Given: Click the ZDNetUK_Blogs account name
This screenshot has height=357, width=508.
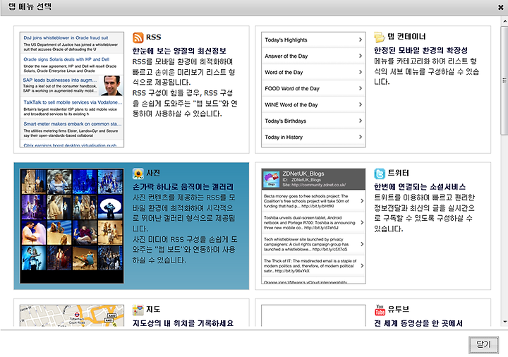Looking at the screenshot, I should [x=303, y=174].
